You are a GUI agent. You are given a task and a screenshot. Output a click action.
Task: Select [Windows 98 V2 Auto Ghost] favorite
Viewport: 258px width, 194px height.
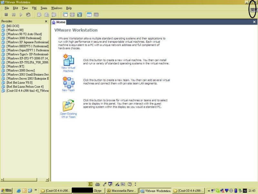(24, 34)
